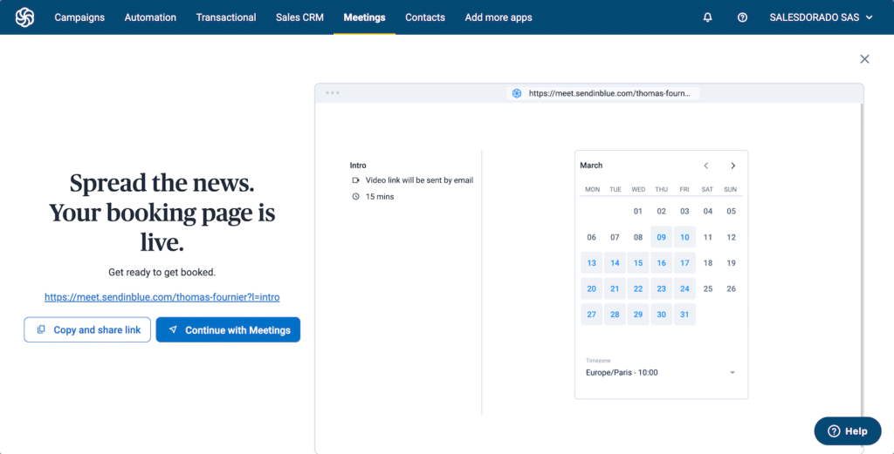Select the Meetings tab
Screen dimensions: 894x454
364,17
